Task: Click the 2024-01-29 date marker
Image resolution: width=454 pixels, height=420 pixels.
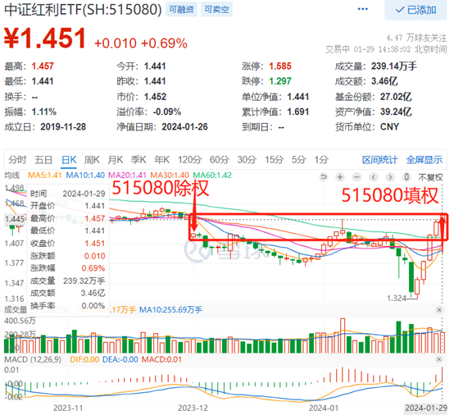Action: coord(426,409)
